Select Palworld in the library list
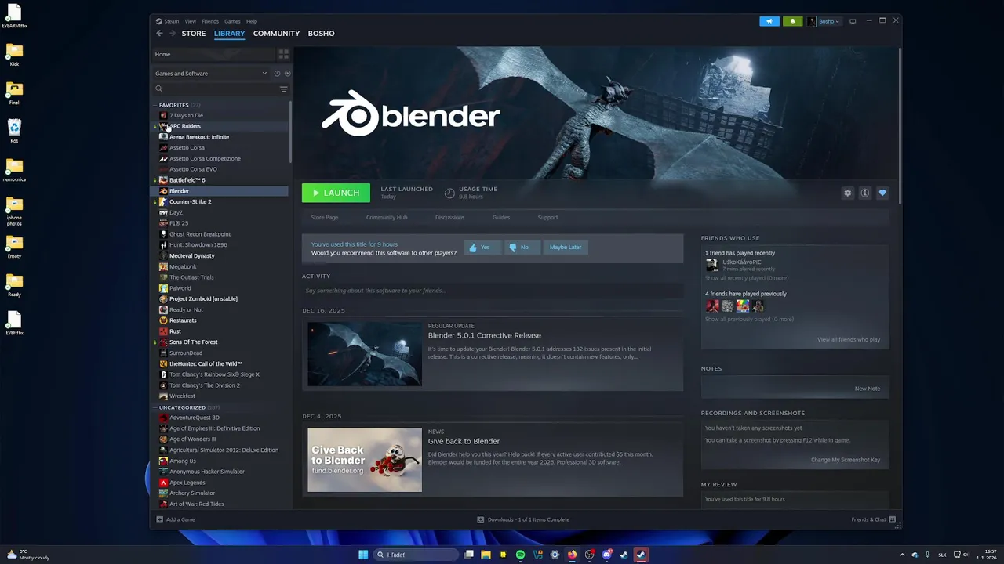The image size is (1004, 564). (180, 288)
